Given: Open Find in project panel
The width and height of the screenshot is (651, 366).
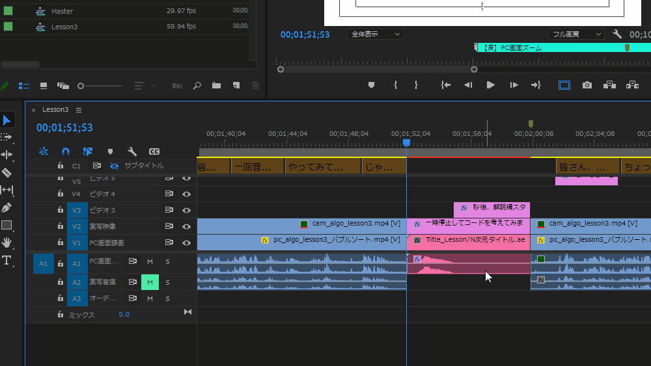Looking at the screenshot, I should (x=197, y=85).
